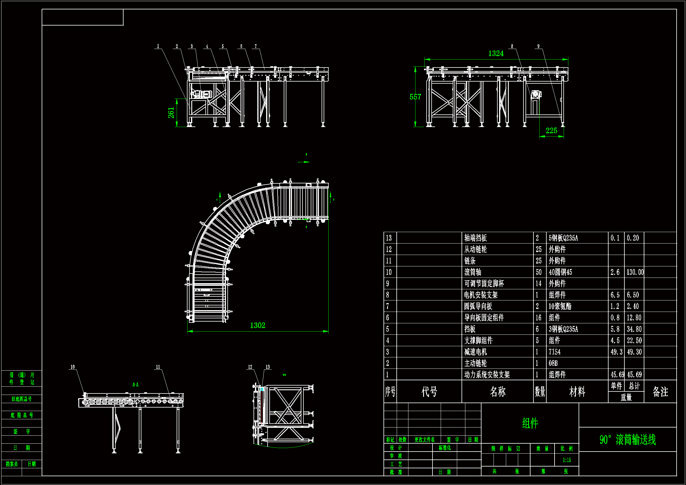Click the gear motor in left elevation view
This screenshot has height=485, width=686.
coord(202,94)
